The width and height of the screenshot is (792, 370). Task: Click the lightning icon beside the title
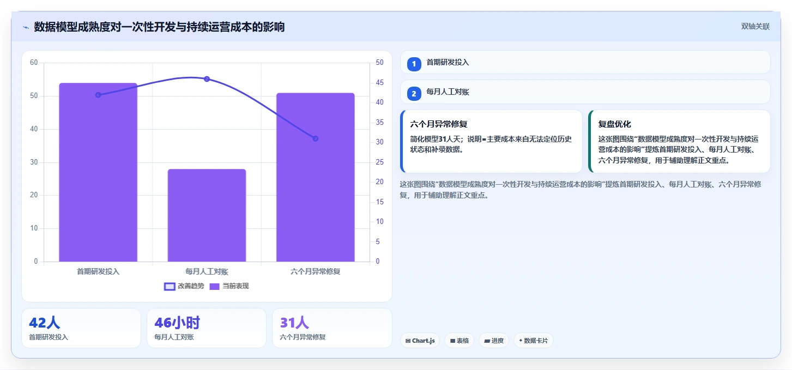click(26, 27)
